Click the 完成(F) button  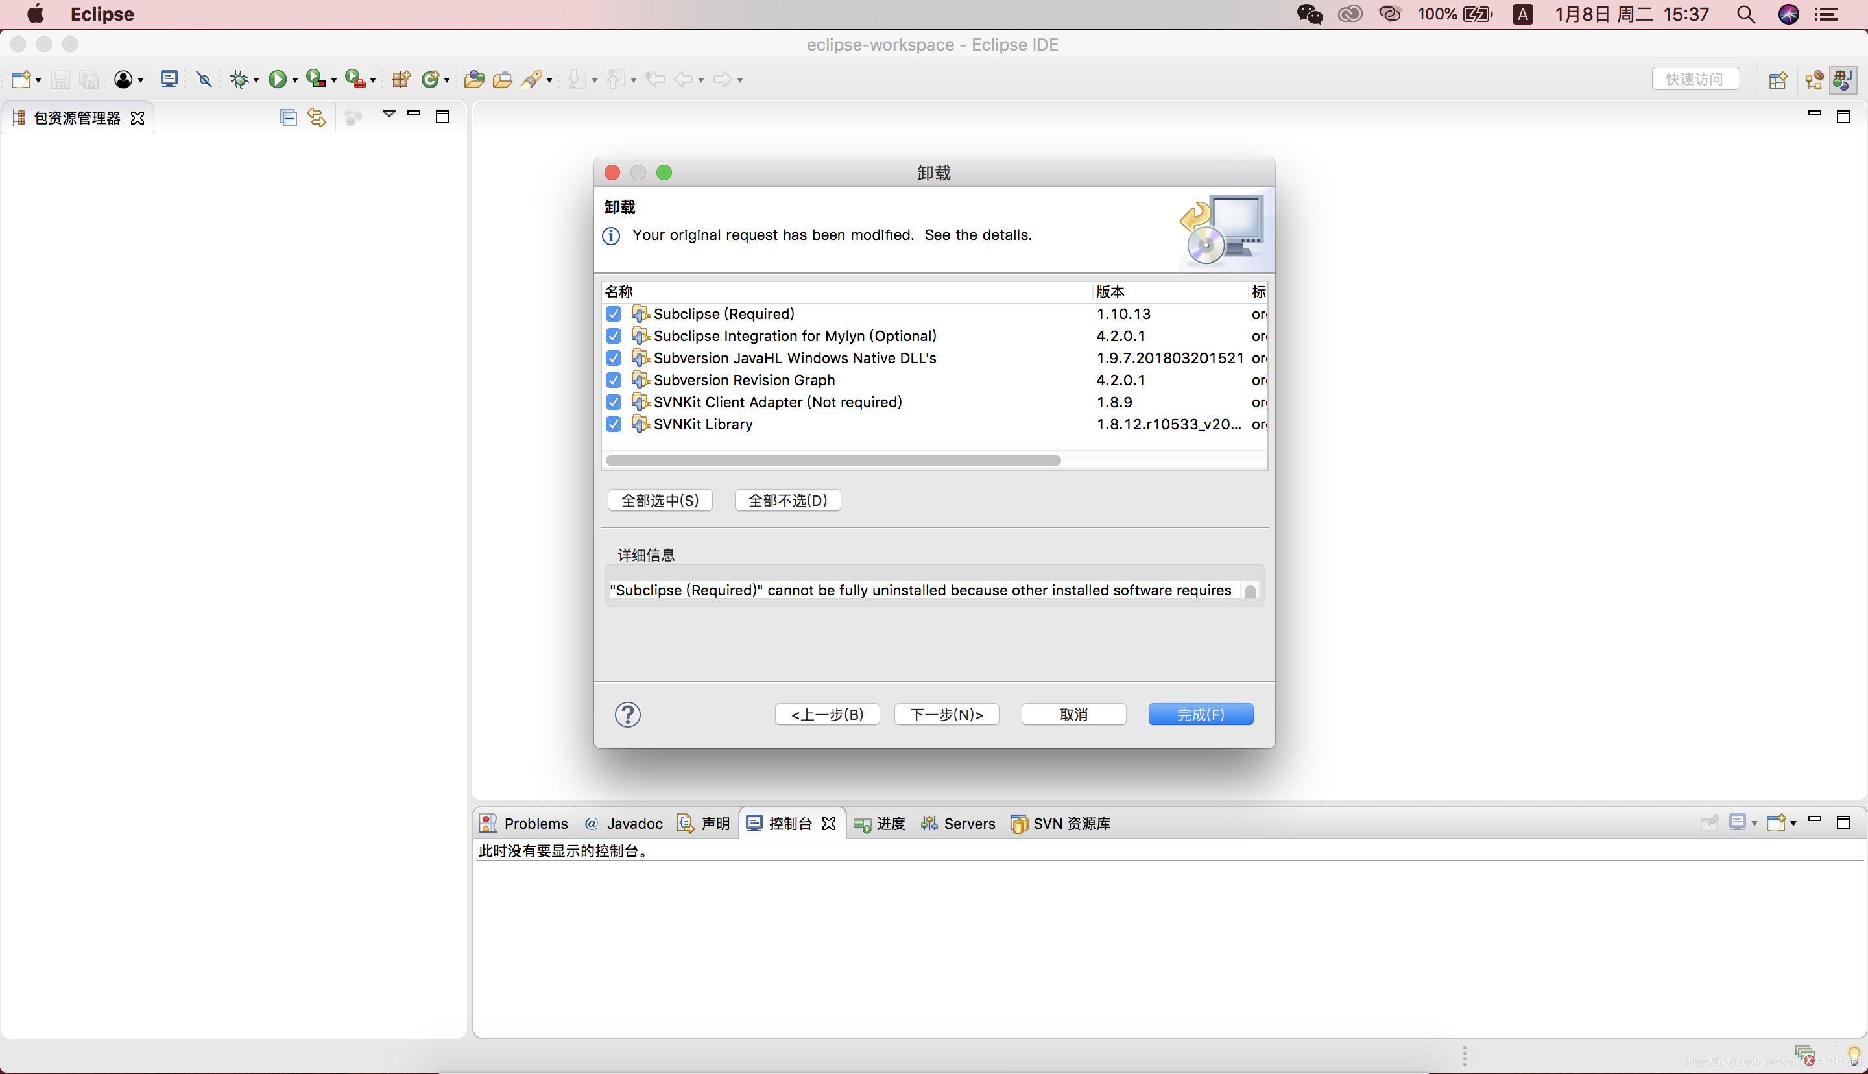[x=1201, y=714]
